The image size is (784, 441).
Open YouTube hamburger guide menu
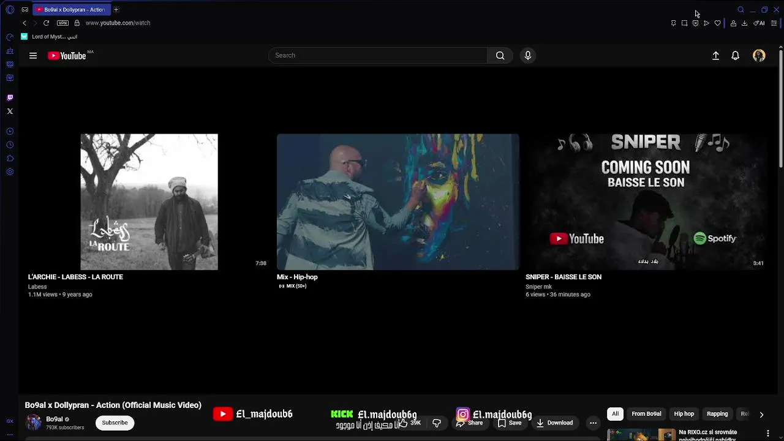click(33, 56)
